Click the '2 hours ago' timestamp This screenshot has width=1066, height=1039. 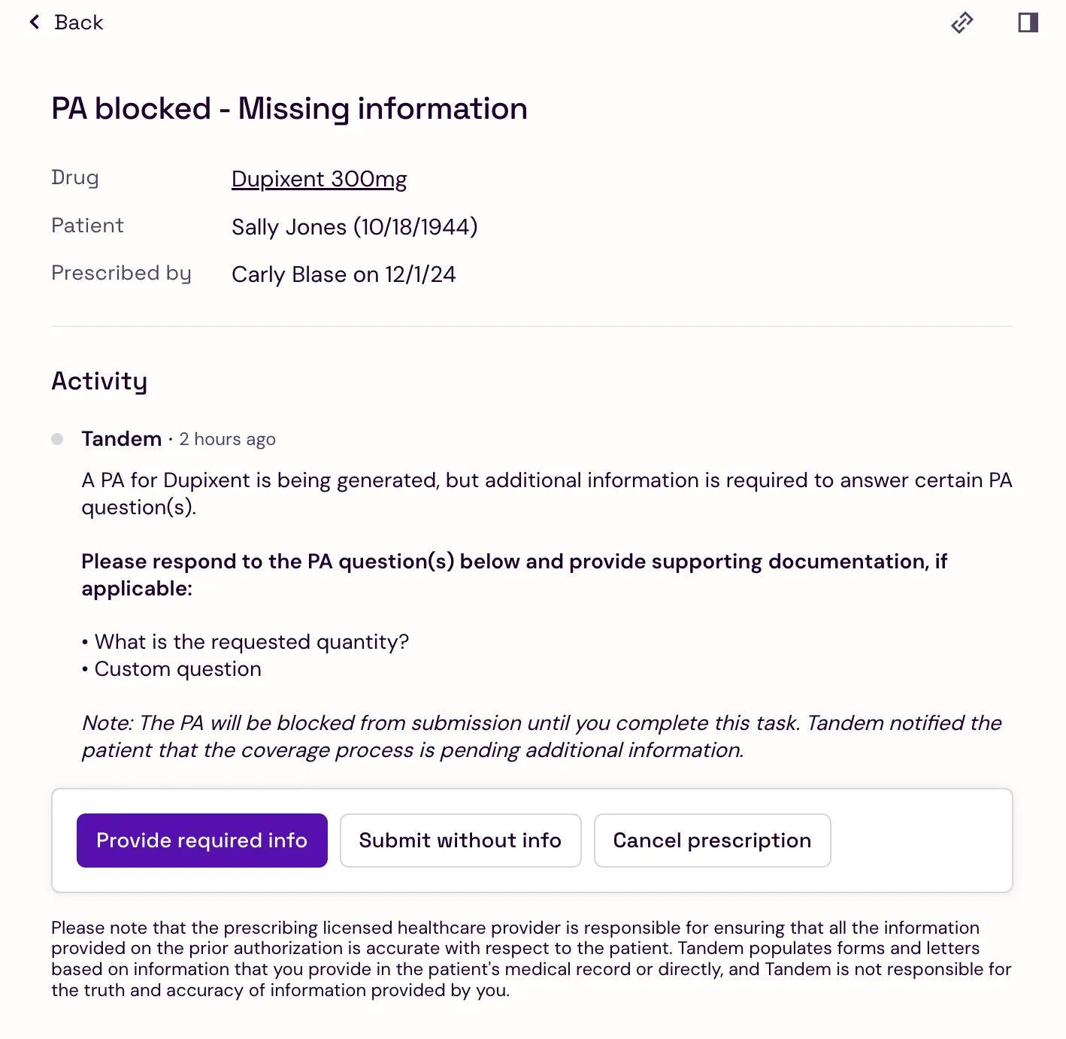coord(227,439)
